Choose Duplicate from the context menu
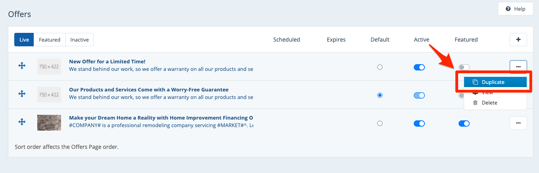The image size is (539, 173). 493,82
